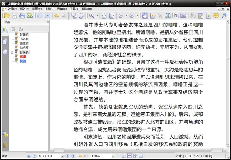
Task: Click the page number input field
Action: [x=50, y=156]
